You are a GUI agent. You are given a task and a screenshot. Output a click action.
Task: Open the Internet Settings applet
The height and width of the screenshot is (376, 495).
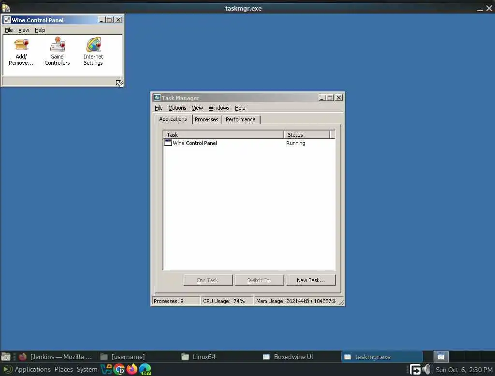pos(93,52)
